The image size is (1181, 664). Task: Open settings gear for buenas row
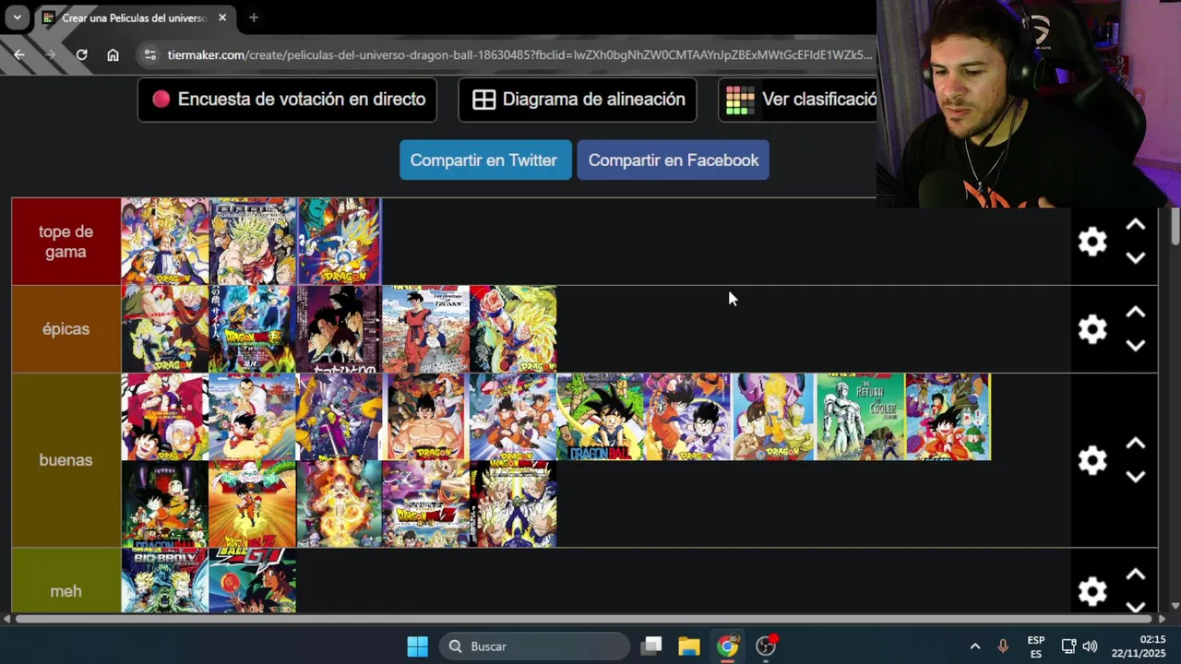[1092, 460]
